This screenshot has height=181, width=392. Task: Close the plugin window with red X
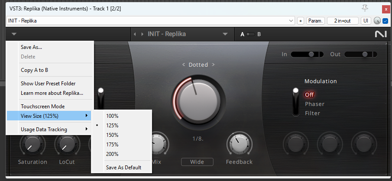[x=386, y=9]
